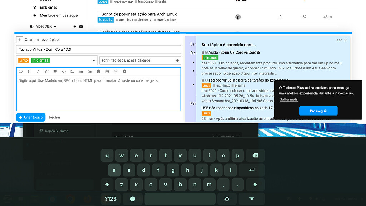Open virtual keyboard settings gear
366x206 pixels.
(227, 199)
